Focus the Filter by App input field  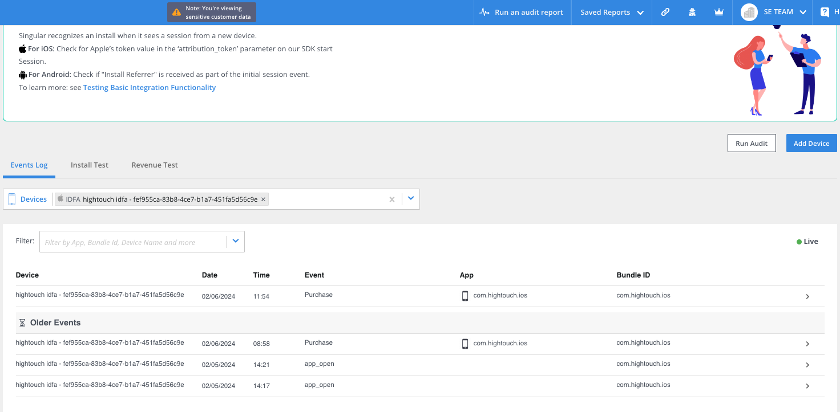pos(133,242)
